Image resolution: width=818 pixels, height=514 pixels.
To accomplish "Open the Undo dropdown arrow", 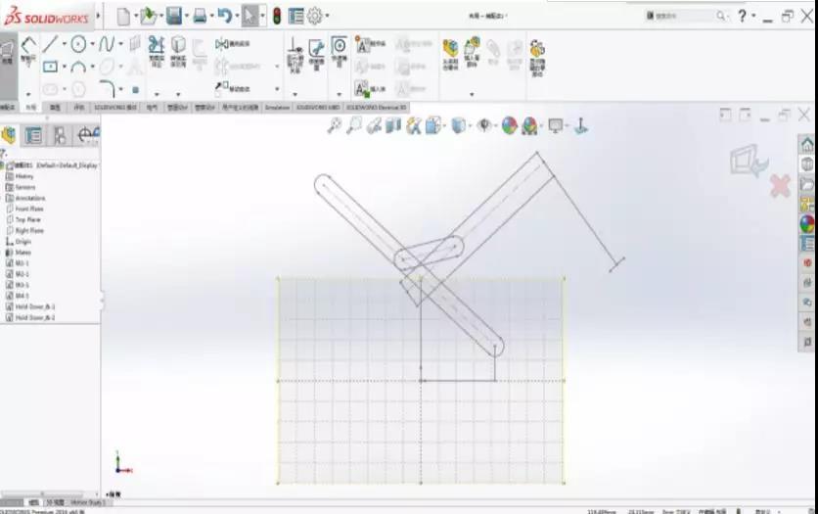I will tap(238, 17).
